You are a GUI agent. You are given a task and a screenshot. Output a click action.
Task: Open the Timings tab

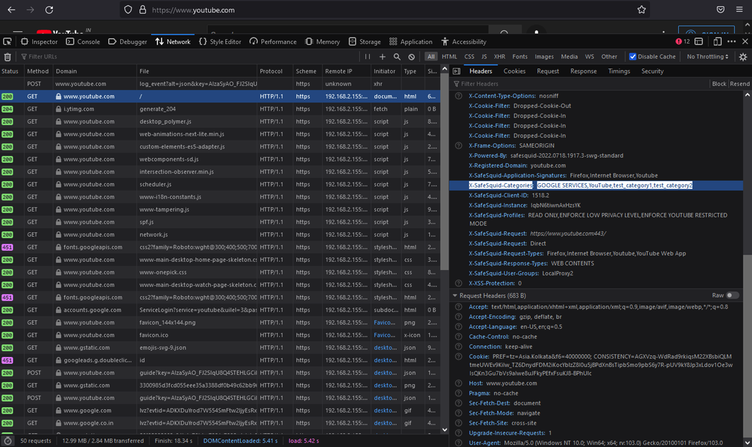click(619, 71)
